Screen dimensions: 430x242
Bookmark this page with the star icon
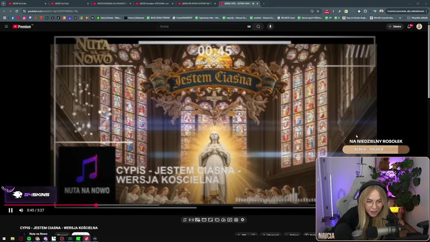click(318, 11)
